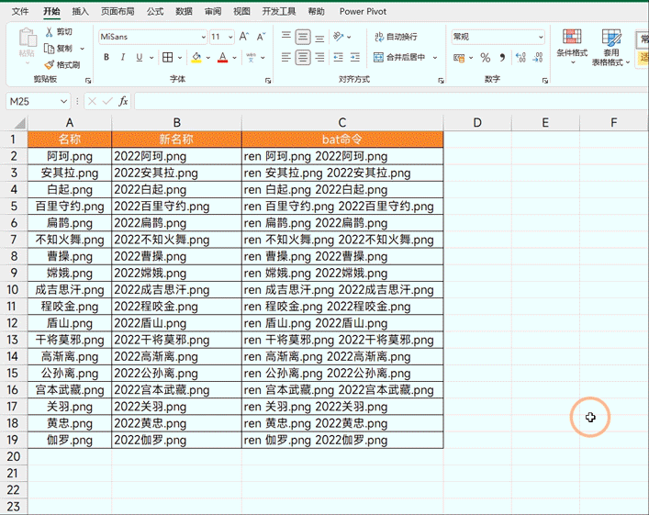Switch to the Page Layout (页面布局) tab

coord(117,12)
